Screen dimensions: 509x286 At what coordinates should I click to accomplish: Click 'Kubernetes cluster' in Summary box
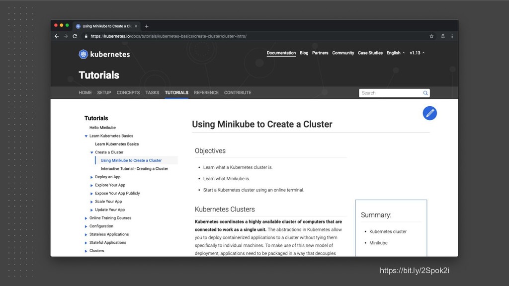(388, 231)
